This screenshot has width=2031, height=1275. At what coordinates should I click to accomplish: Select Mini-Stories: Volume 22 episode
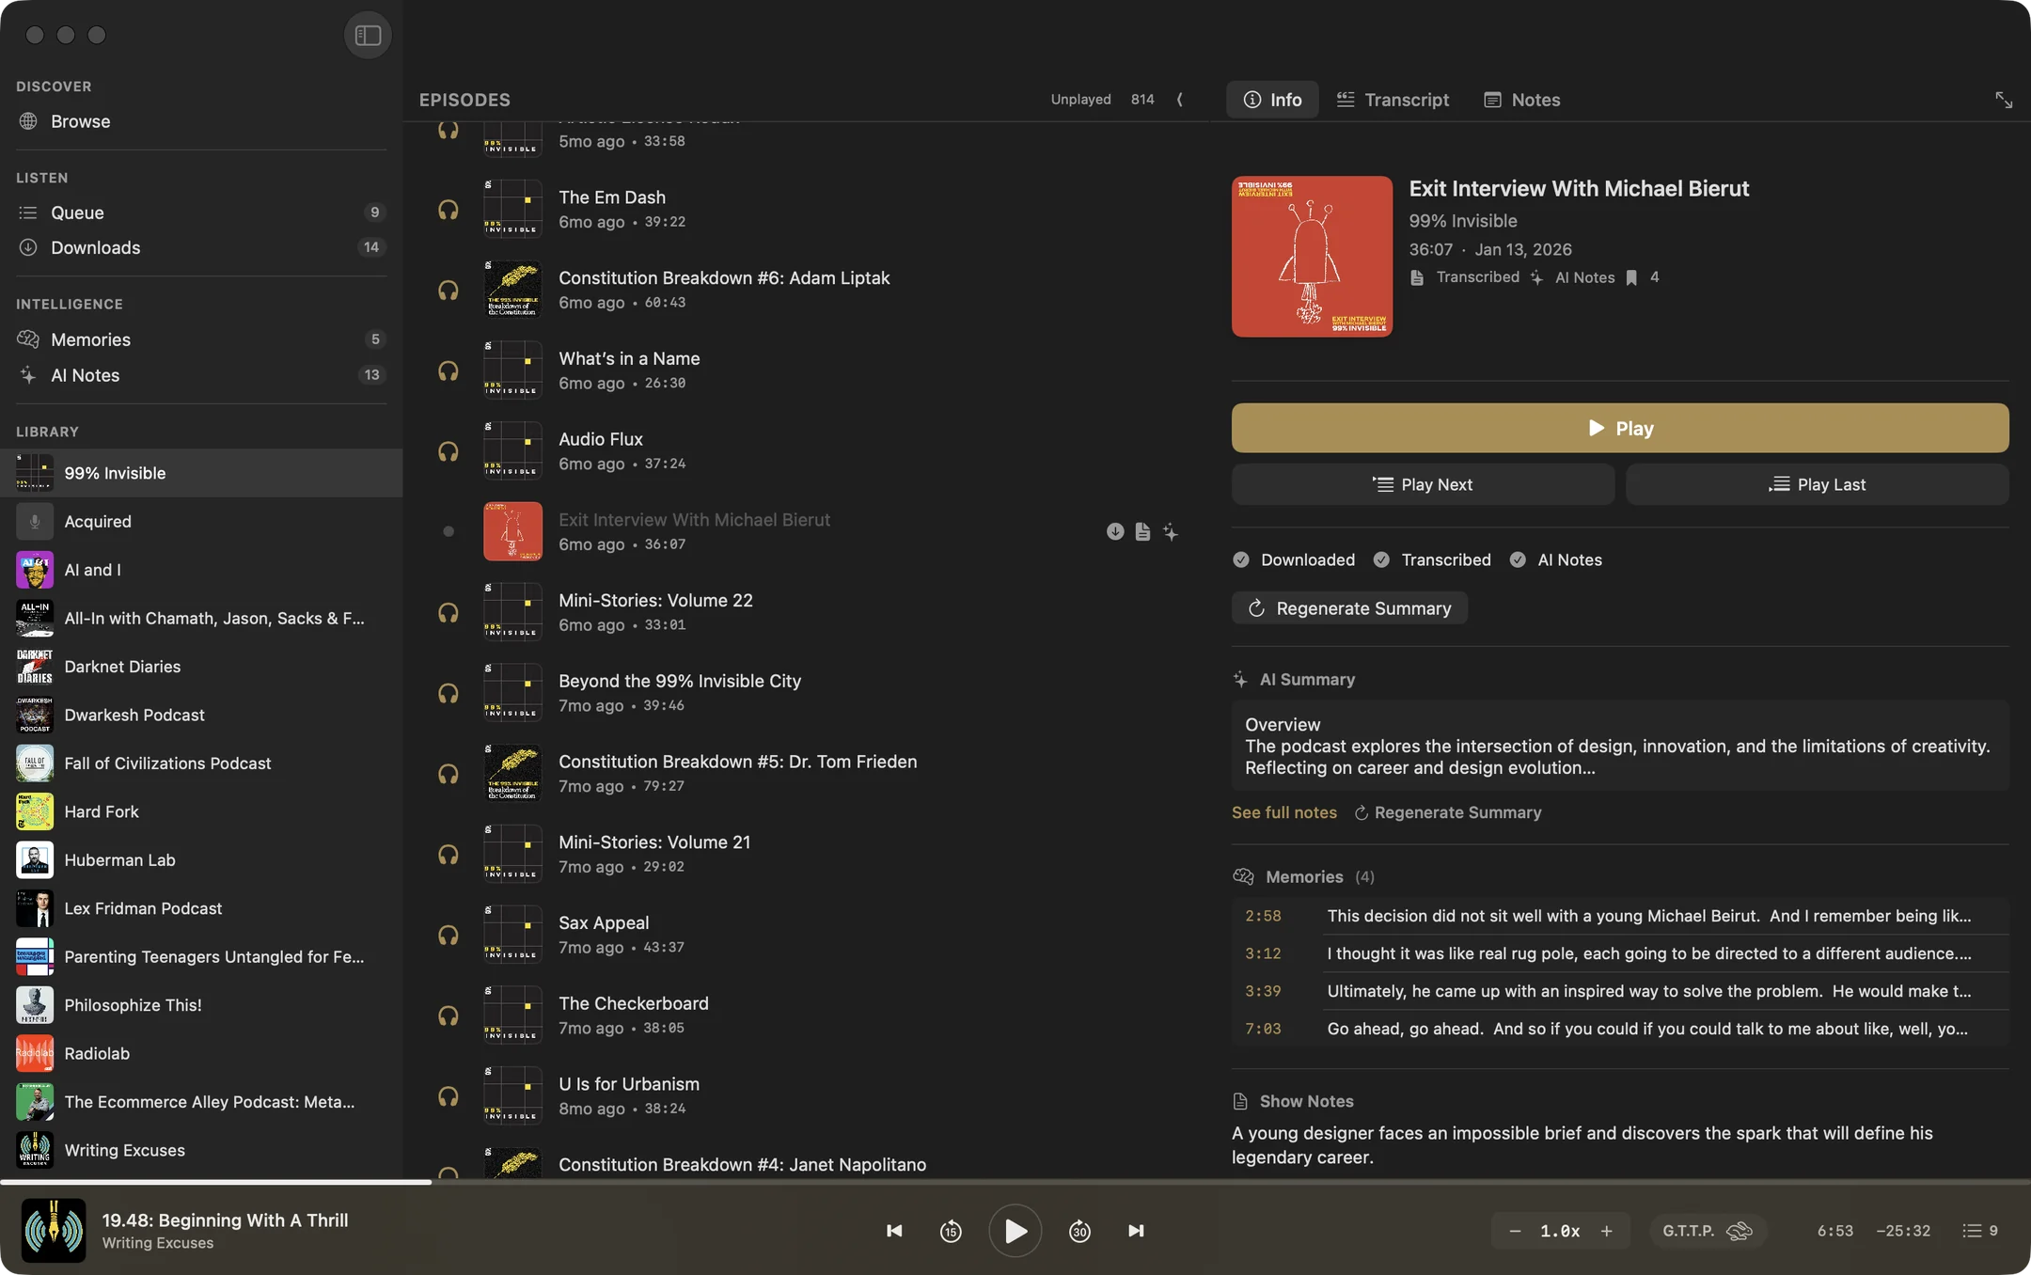[x=807, y=612]
